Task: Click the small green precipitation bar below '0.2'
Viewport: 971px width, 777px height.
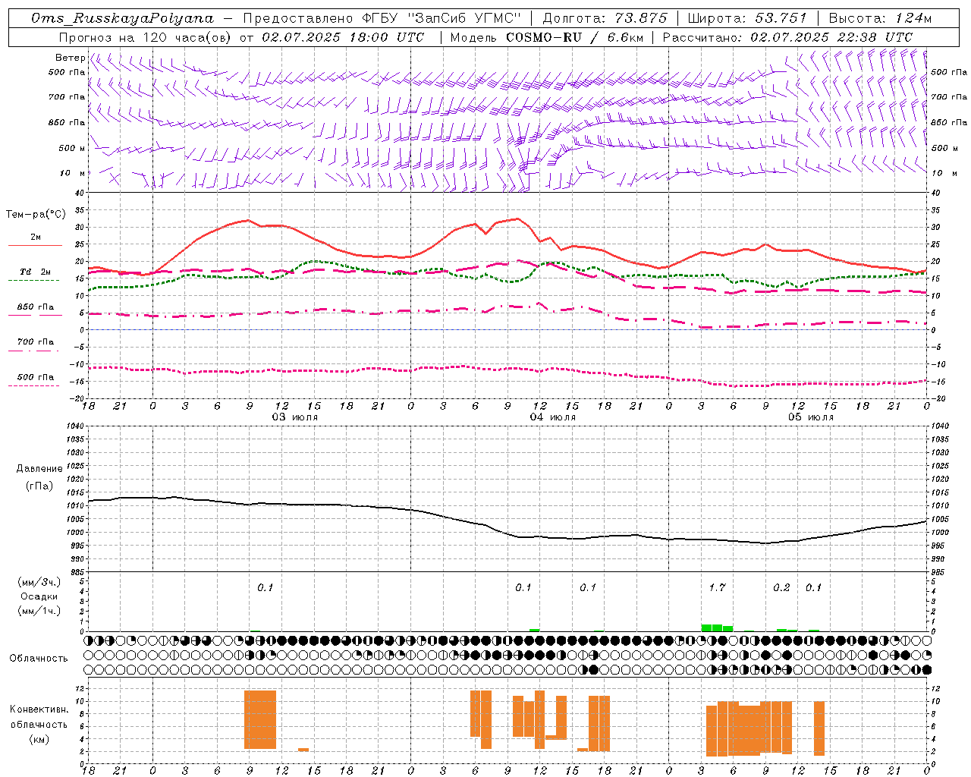Action: (782, 630)
